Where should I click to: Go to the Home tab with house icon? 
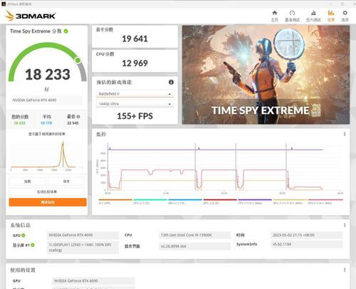coord(275,16)
